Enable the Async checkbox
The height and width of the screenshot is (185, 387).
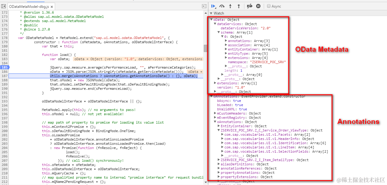click(x=269, y=6)
